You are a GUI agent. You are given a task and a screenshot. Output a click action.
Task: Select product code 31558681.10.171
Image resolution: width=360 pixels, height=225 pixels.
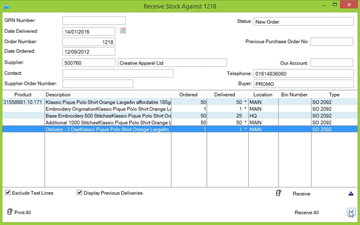[x=23, y=102]
